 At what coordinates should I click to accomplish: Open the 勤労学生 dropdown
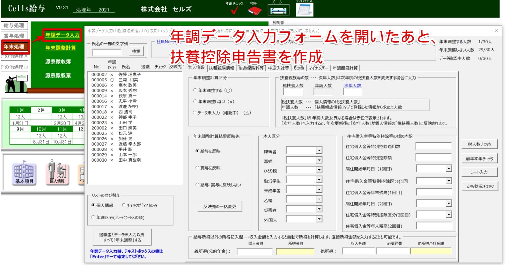point(319,180)
